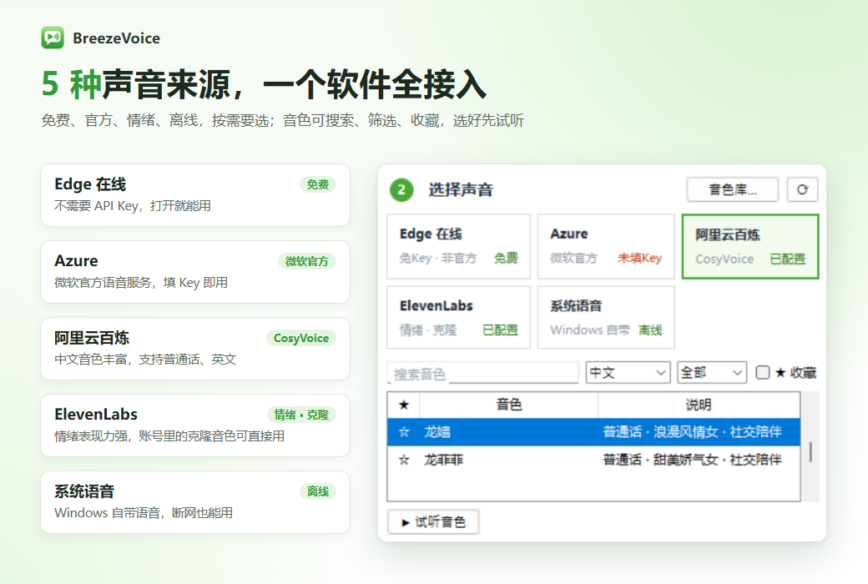Click the BreezeVoice app logo icon
The height and width of the screenshot is (584, 868).
(x=53, y=38)
